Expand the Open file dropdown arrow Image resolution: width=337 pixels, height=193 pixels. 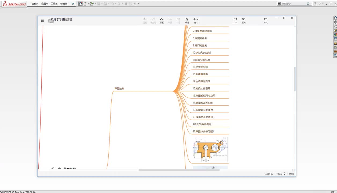click(95, 4)
